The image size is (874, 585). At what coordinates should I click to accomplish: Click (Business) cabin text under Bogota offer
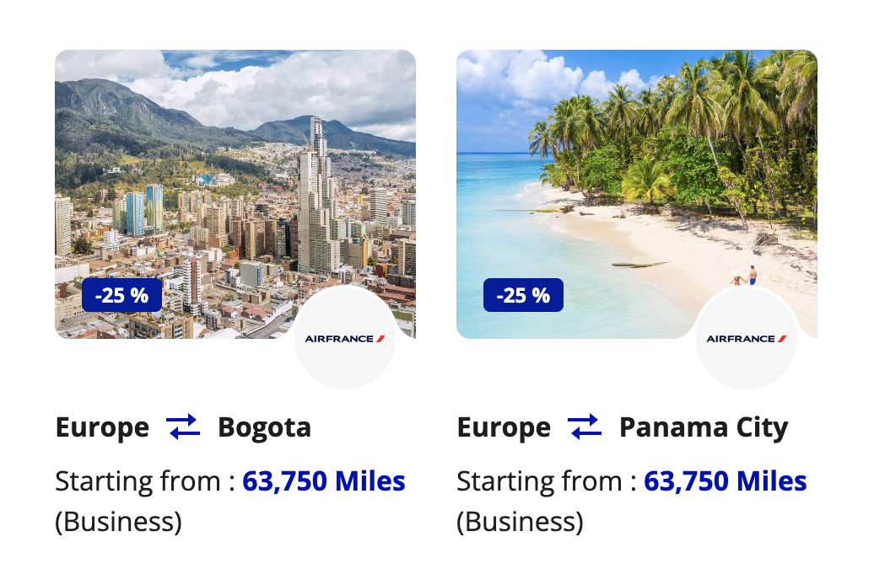coord(118,522)
